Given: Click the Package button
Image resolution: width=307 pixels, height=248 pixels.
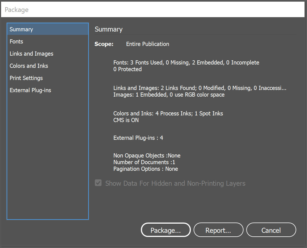Looking at the screenshot, I should pyautogui.click(x=166, y=230).
